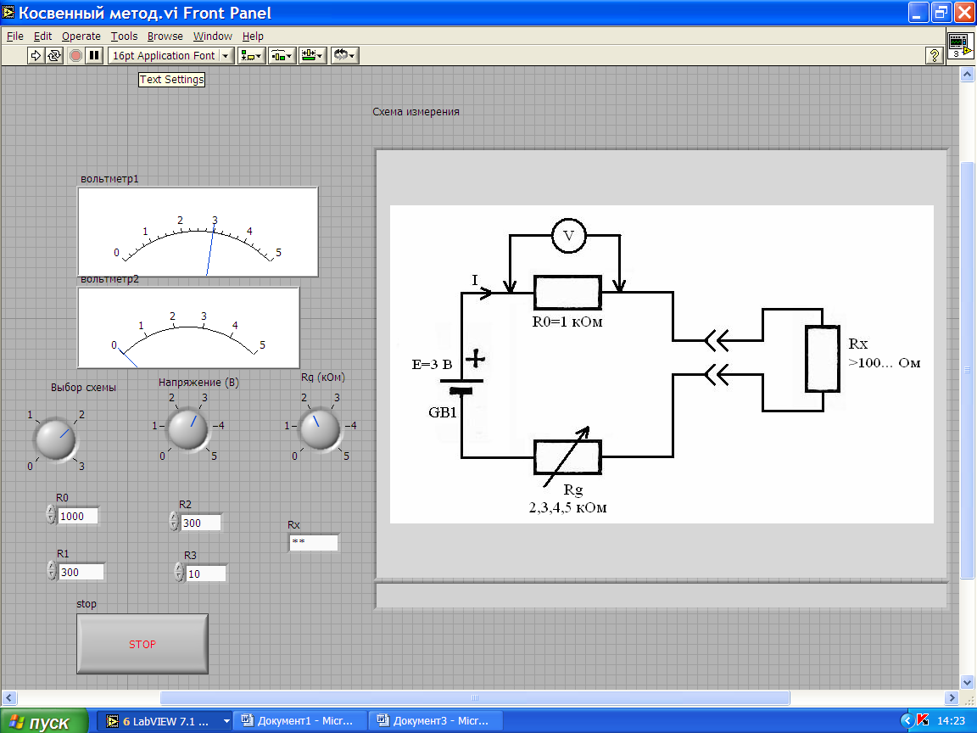Click the Напряжение (В) knob
Screen dimensions: 977x733
click(x=188, y=428)
